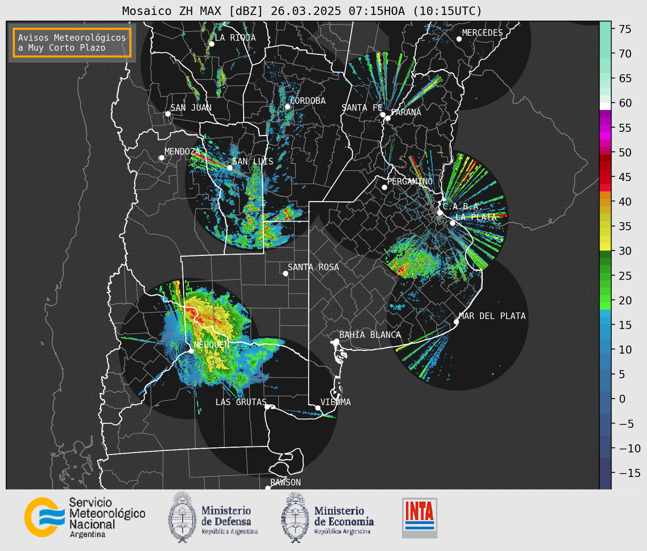Click the LAS GRUTAS label text
The image size is (647, 551).
click(x=241, y=402)
